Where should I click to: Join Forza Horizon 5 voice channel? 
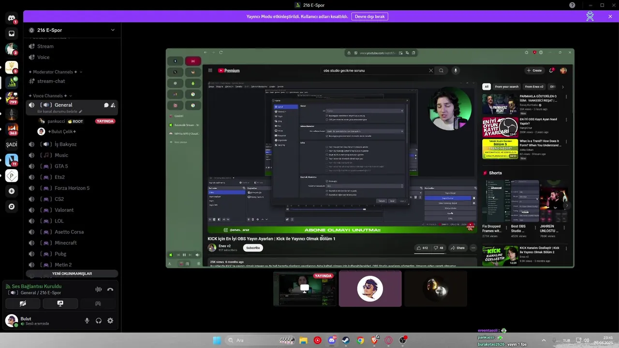tap(73, 188)
